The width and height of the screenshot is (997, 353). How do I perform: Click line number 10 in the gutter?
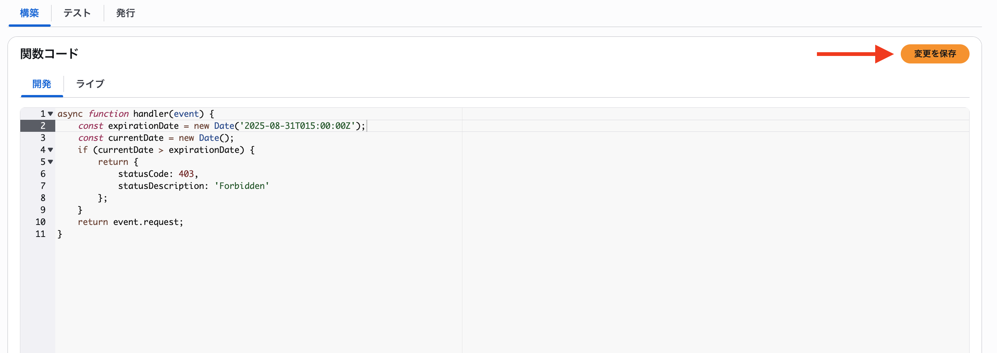click(x=40, y=222)
